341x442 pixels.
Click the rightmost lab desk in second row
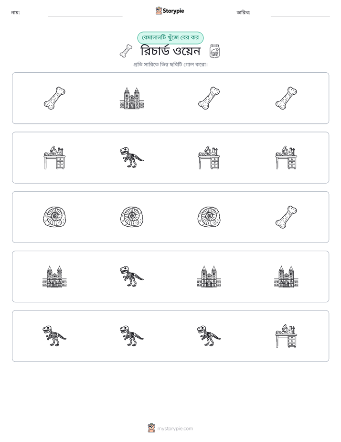pyautogui.click(x=286, y=157)
